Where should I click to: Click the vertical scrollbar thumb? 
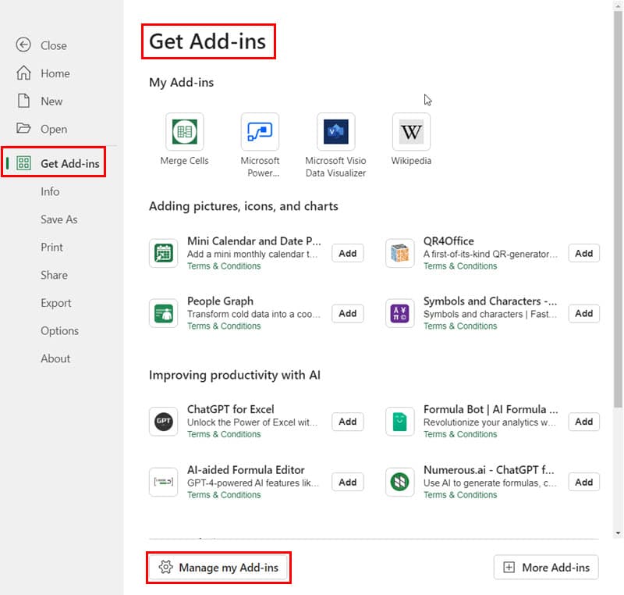pos(618,209)
